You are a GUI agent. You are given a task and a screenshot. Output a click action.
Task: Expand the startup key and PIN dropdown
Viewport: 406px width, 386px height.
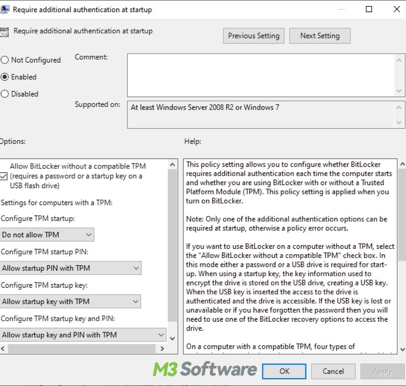83,335
